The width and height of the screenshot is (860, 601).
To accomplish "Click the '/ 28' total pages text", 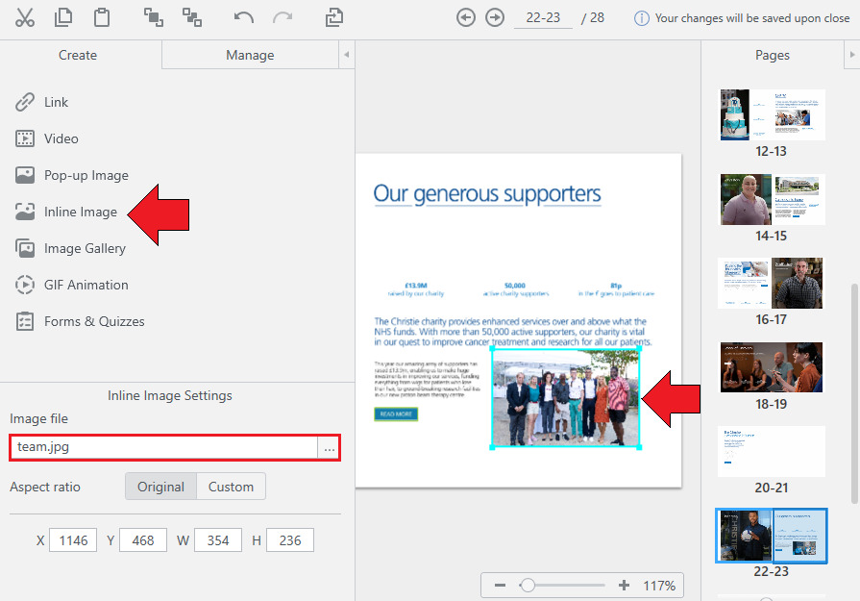I will 593,18.
